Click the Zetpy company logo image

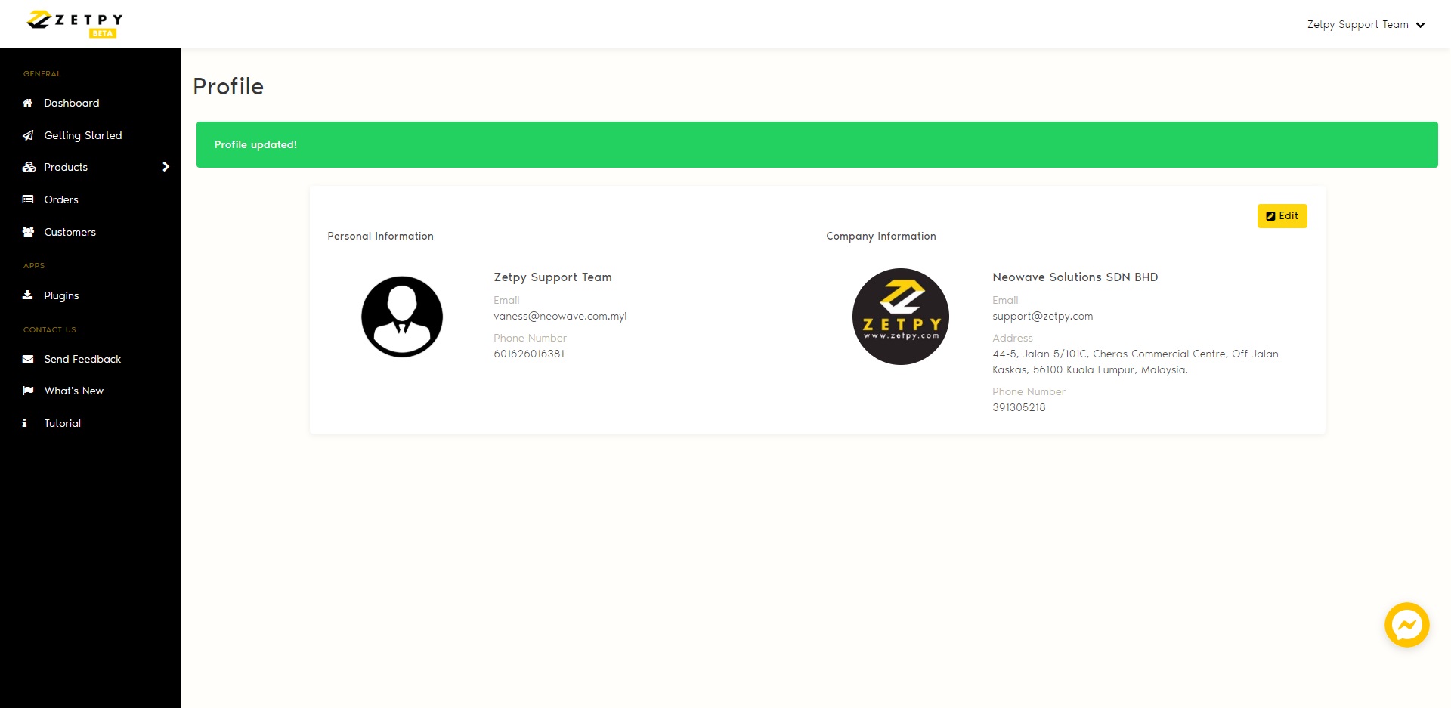point(901,317)
